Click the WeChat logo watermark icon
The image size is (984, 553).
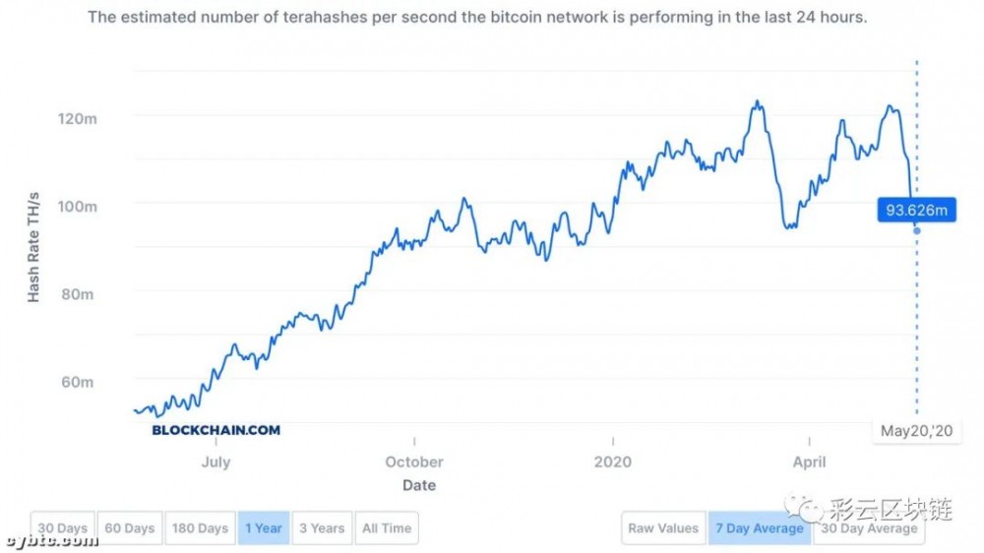[x=810, y=508]
